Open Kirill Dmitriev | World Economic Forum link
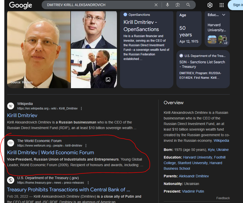The height and width of the screenshot is (203, 243). coord(51,152)
